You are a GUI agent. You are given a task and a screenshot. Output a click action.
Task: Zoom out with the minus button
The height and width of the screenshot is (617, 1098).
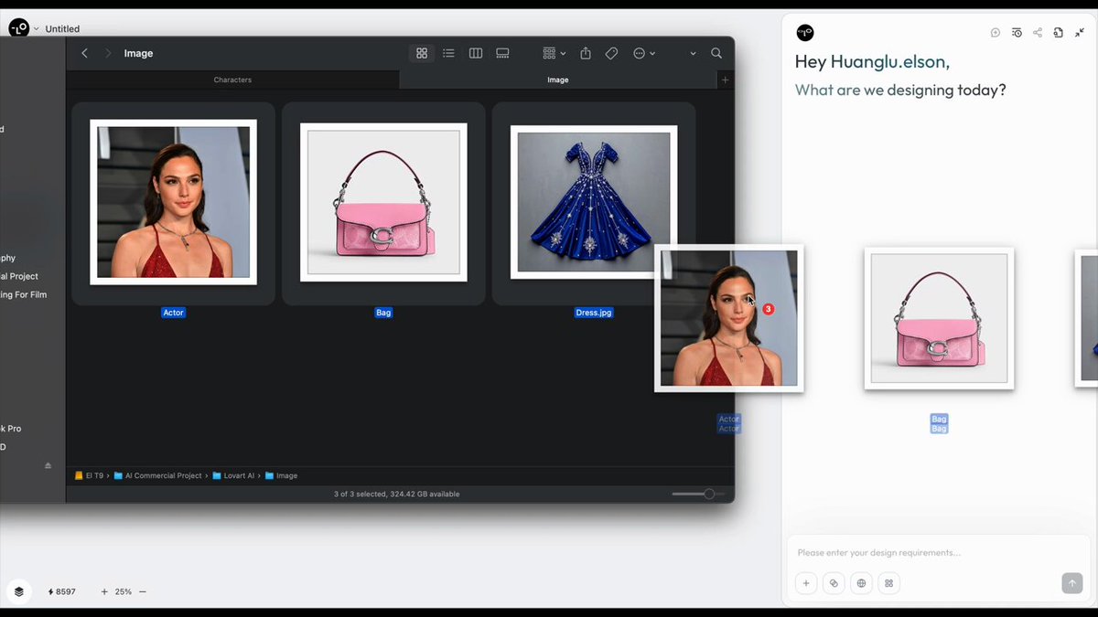143,591
